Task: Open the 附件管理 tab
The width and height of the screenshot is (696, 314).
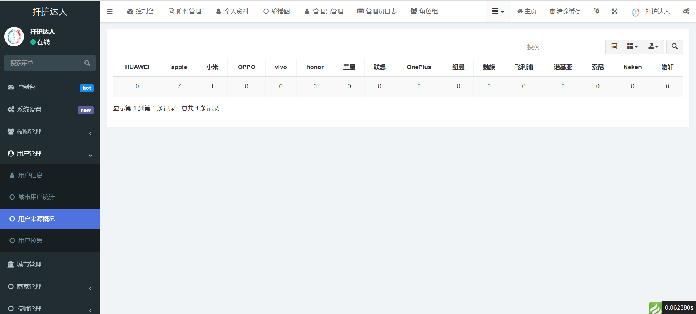Action: point(185,11)
